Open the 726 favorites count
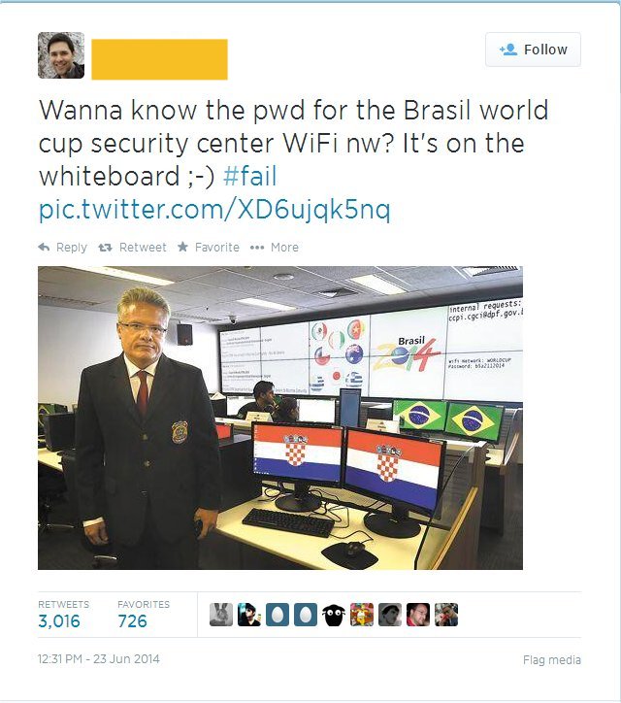Viewport: 621px width, 703px height. click(132, 621)
